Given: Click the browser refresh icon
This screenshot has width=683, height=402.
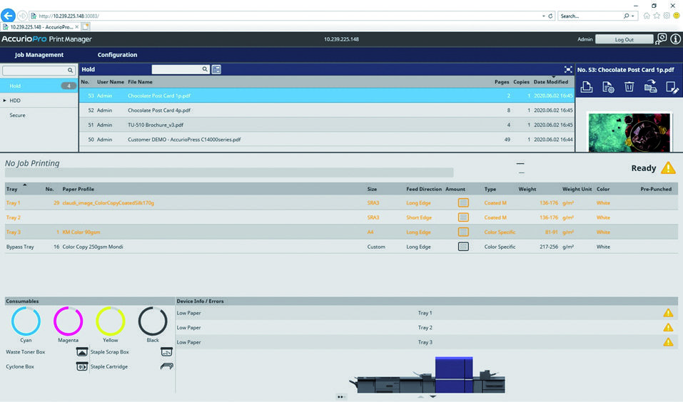Looking at the screenshot, I should point(550,16).
